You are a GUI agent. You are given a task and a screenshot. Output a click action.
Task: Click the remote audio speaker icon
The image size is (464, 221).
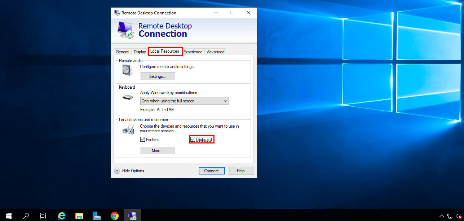pyautogui.click(x=127, y=70)
